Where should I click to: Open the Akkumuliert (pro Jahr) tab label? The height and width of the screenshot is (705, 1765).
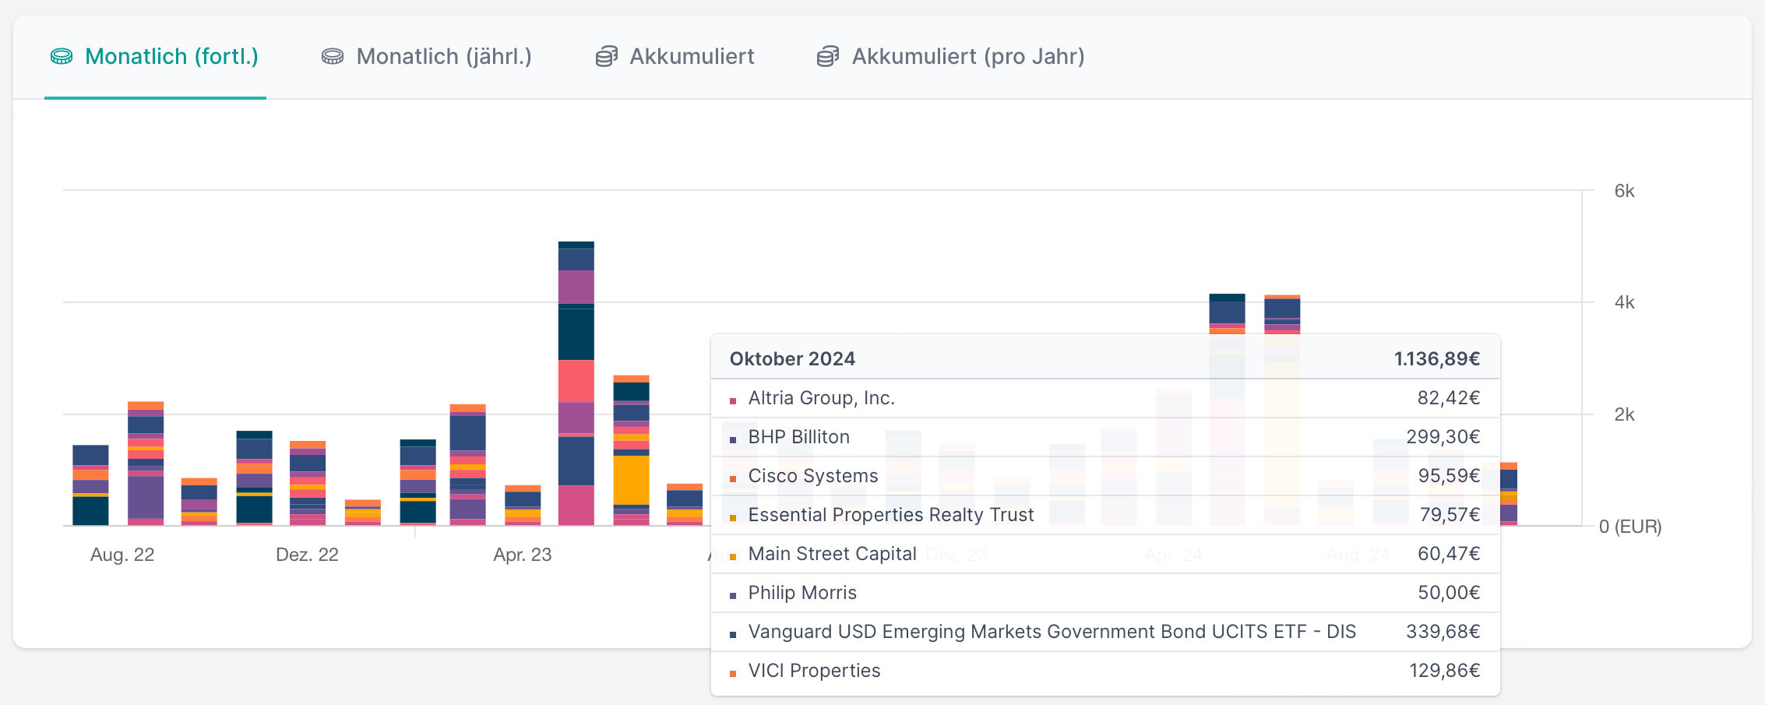(968, 56)
